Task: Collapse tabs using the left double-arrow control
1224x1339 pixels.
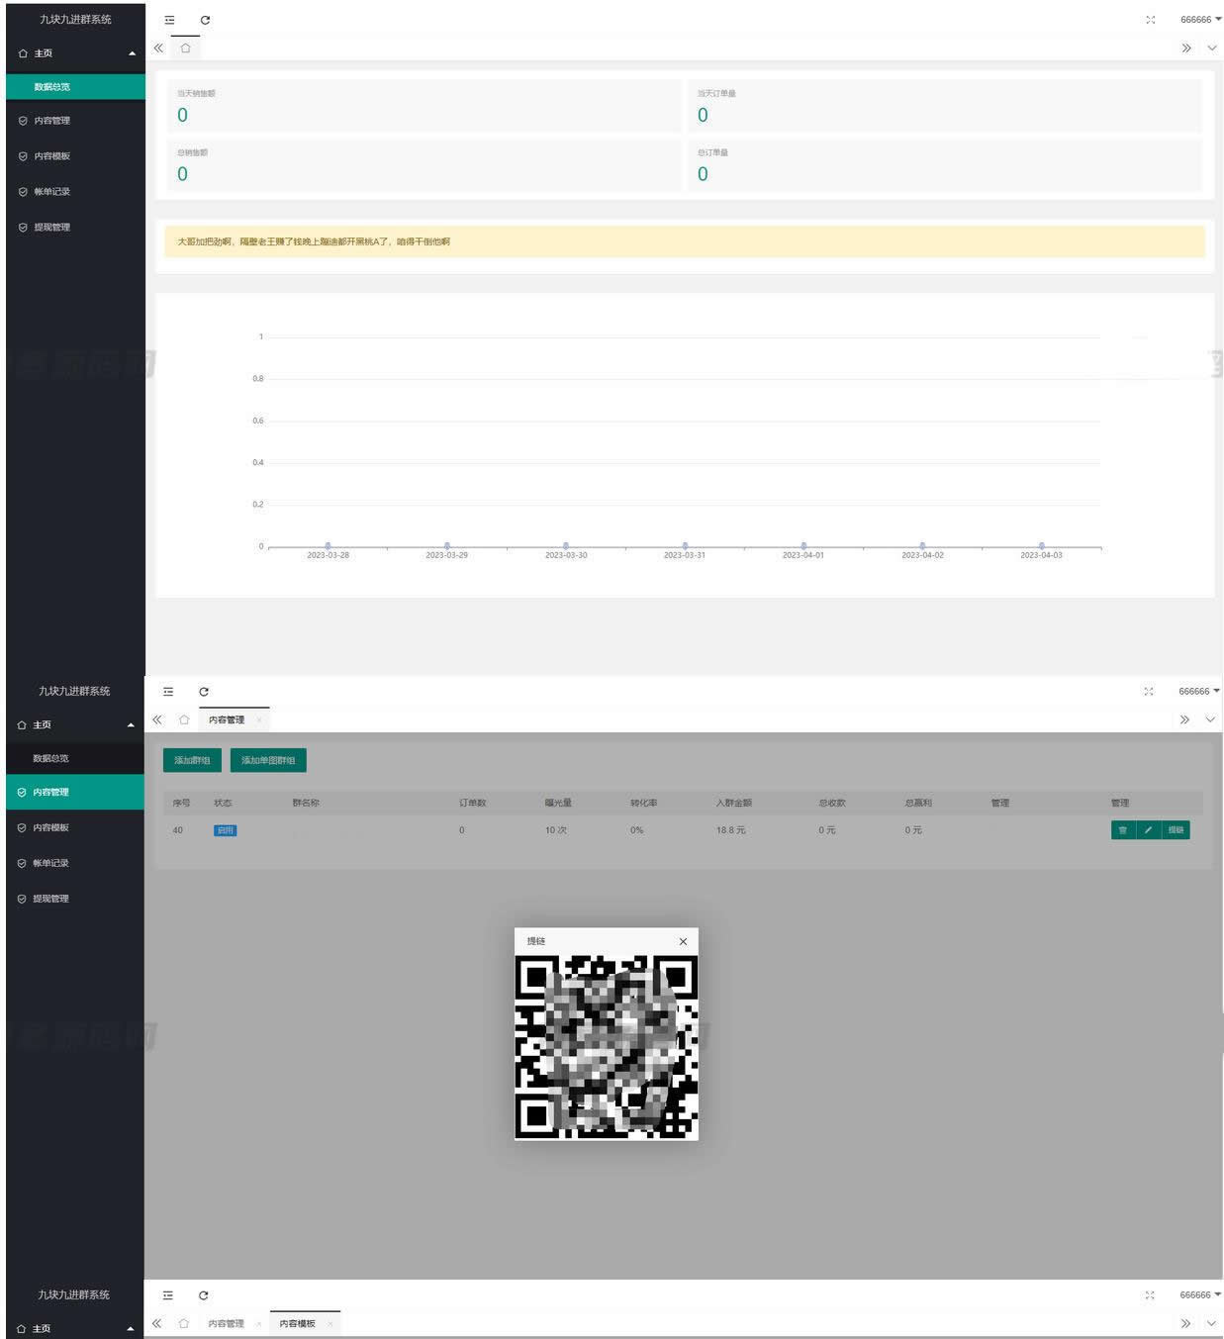Action: click(x=157, y=48)
